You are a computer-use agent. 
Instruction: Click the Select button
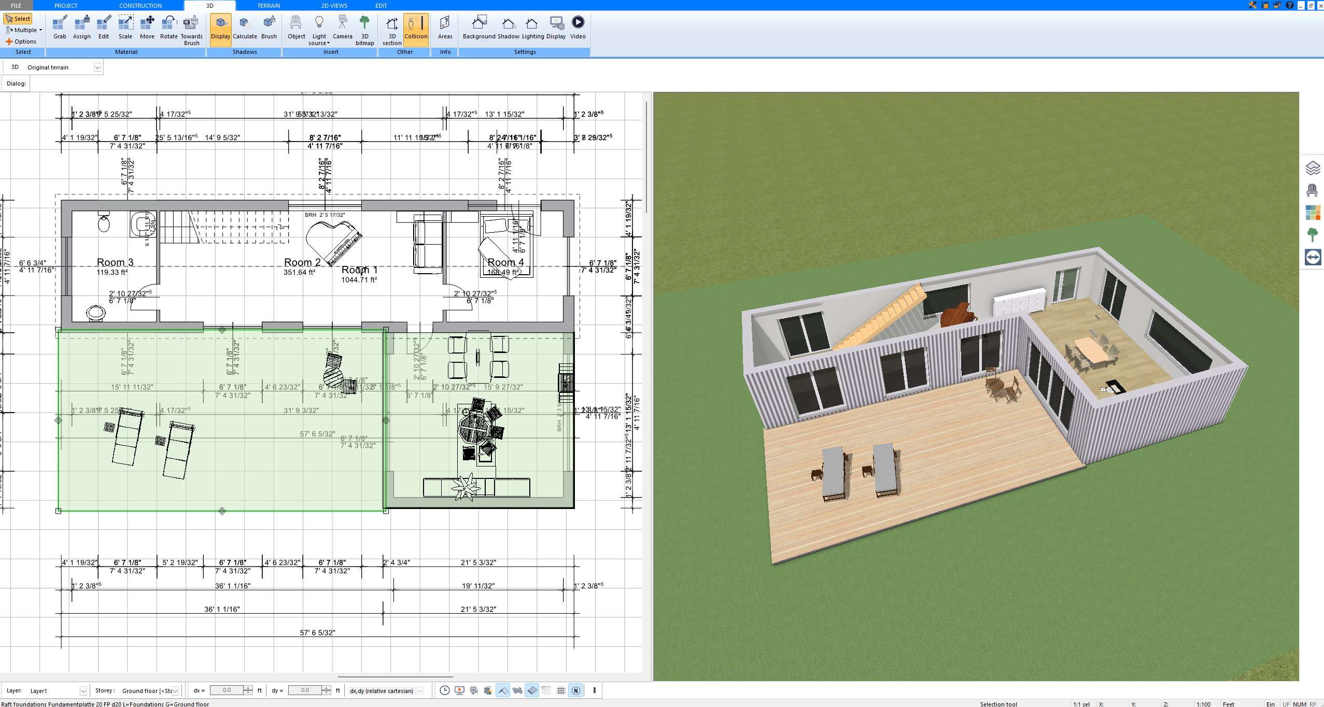[18, 19]
